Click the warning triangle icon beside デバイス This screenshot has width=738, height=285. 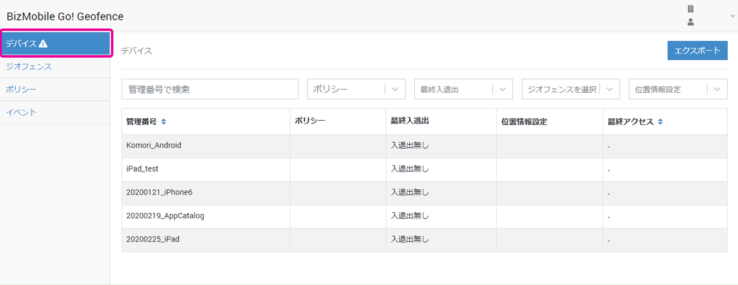(43, 44)
